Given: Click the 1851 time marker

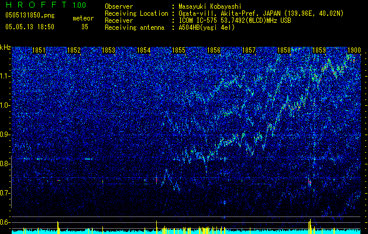Looking at the screenshot, I should [x=39, y=50].
